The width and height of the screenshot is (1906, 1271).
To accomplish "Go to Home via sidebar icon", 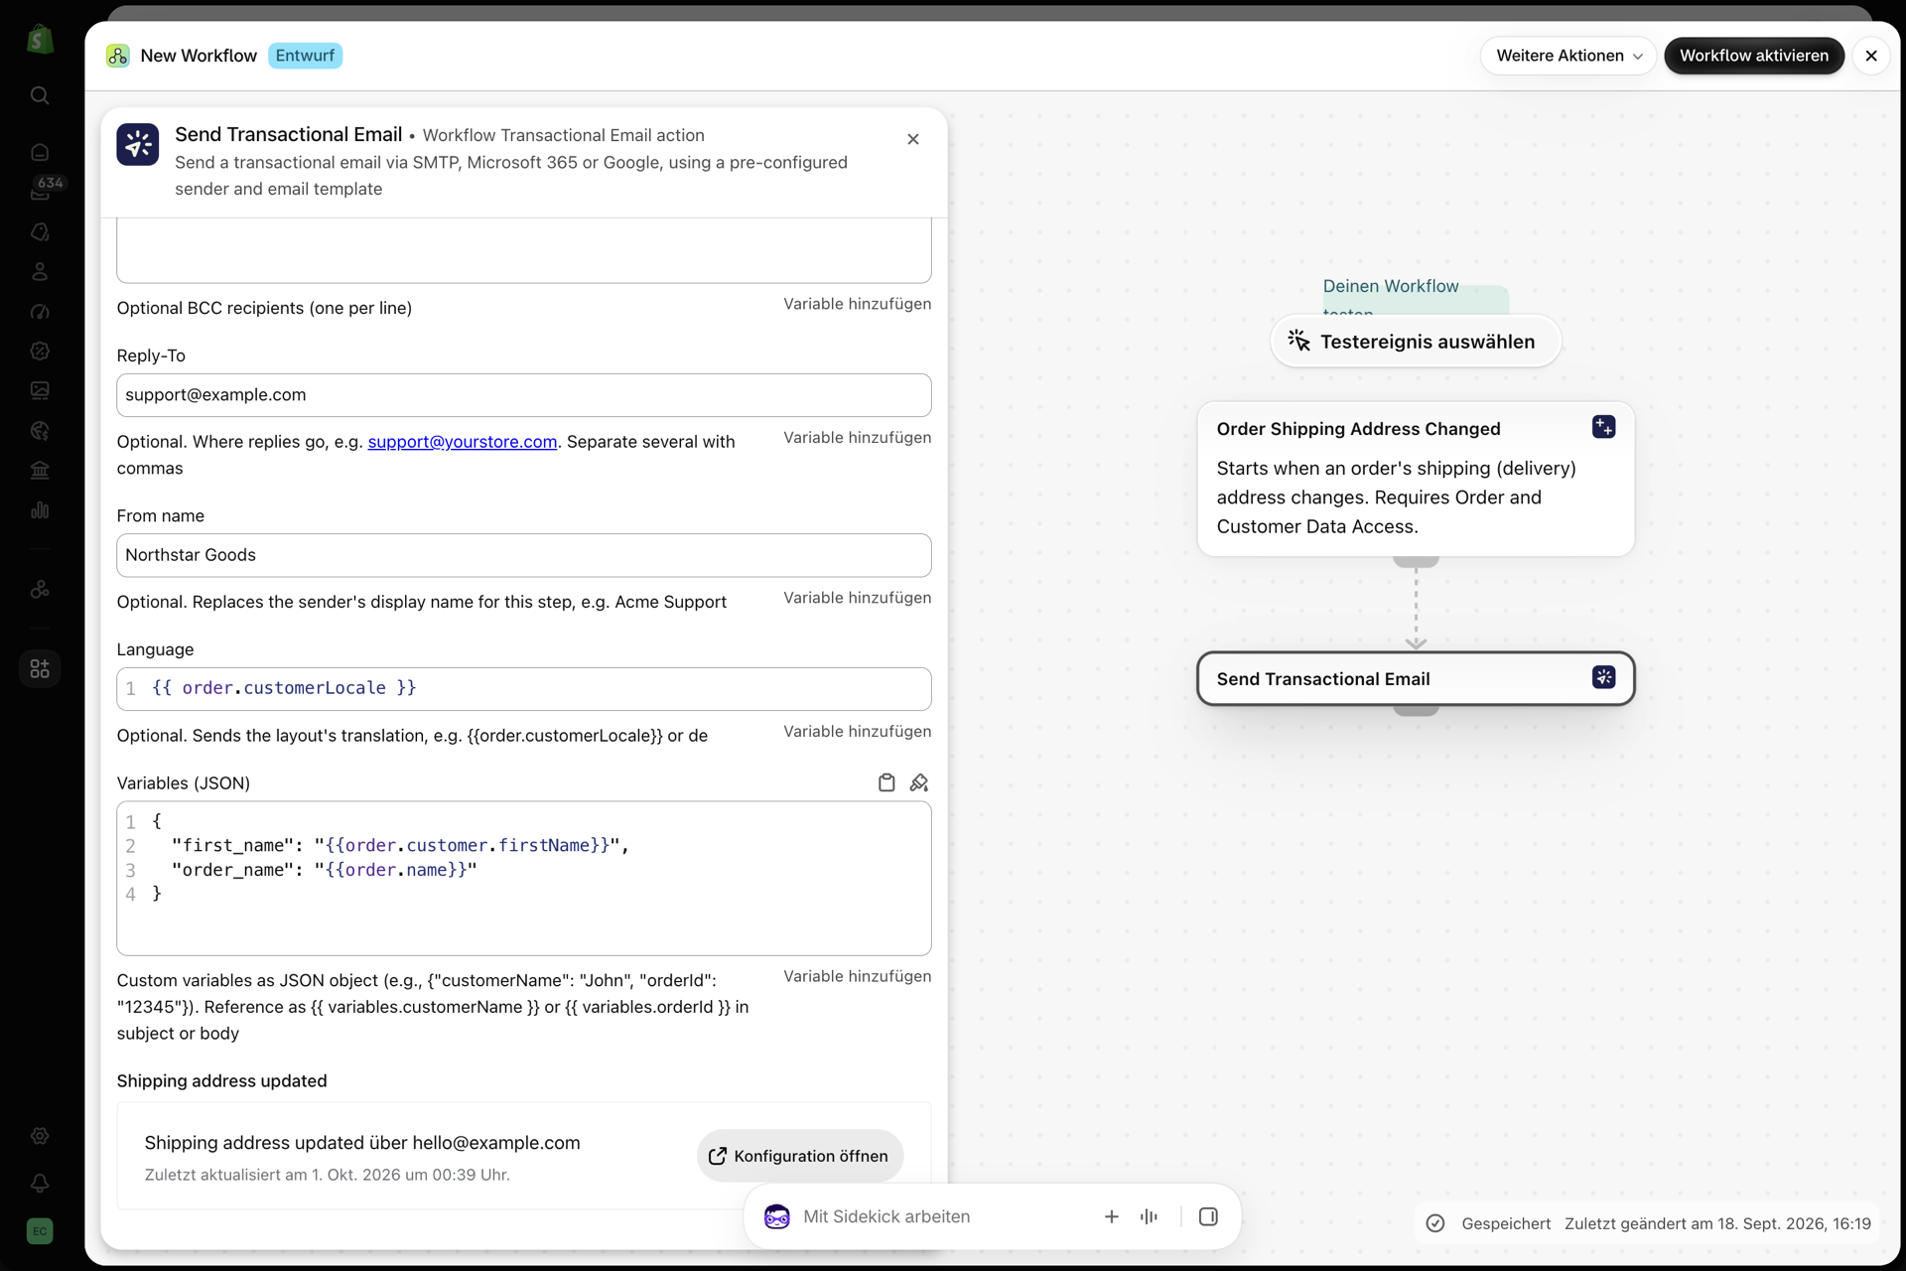I will 40,152.
